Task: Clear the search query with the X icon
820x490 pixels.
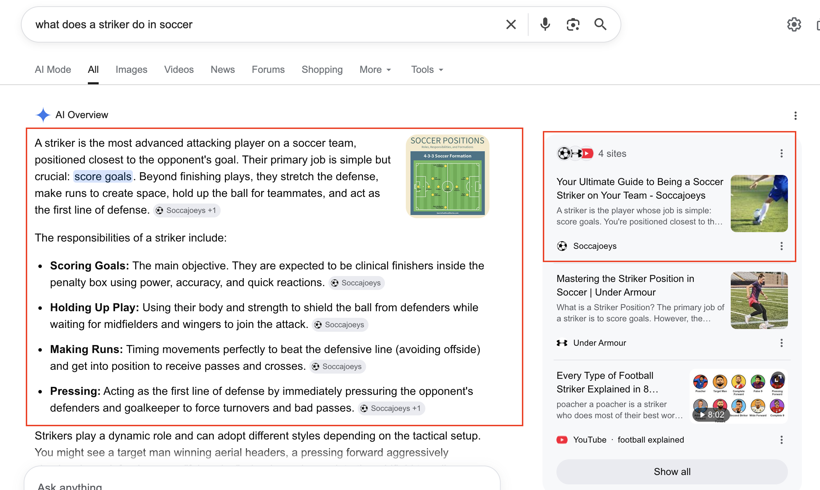Action: pyautogui.click(x=511, y=24)
